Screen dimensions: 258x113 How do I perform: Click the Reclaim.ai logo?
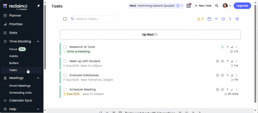(15, 6)
